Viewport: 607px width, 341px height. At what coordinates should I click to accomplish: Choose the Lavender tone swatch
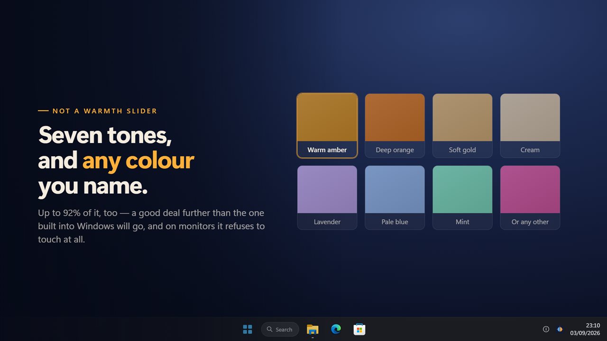[x=327, y=197]
